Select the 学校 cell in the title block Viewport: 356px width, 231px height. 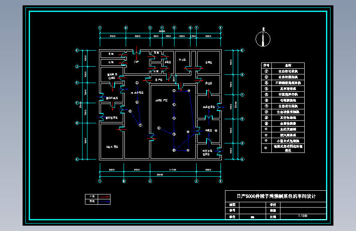pyautogui.click(x=273, y=205)
